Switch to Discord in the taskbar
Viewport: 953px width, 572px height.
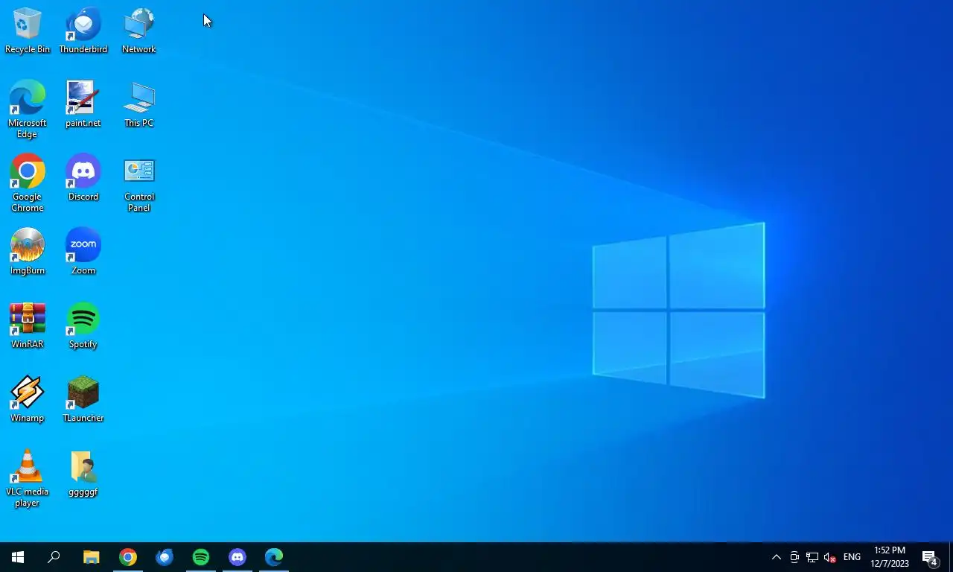click(238, 557)
